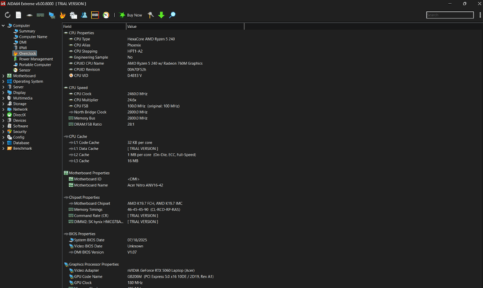Open the OSD panel icon
Viewport: 483px width, 288px height.
(x=95, y=15)
